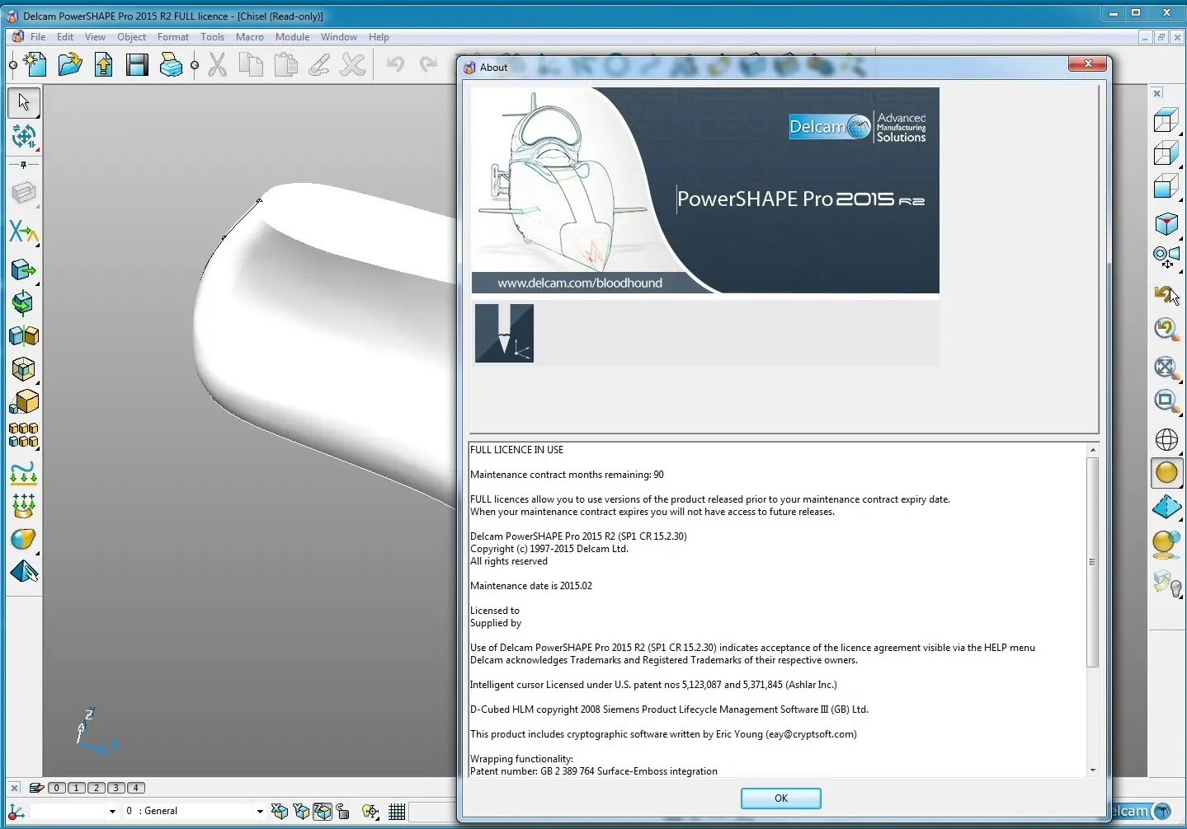Toggle the Y principal plane button
Viewport: 1187px width, 829px height.
pyautogui.click(x=301, y=812)
